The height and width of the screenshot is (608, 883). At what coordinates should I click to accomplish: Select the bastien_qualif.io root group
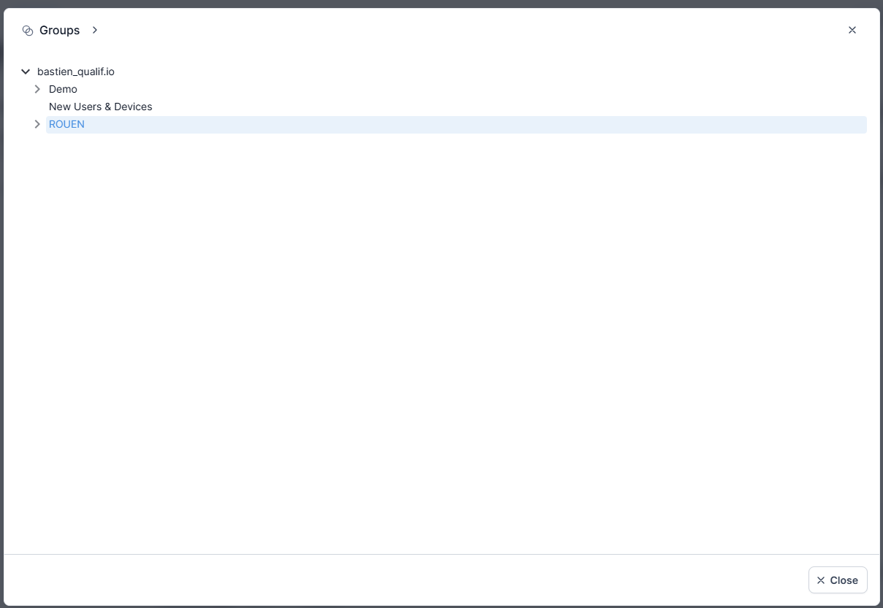click(76, 72)
